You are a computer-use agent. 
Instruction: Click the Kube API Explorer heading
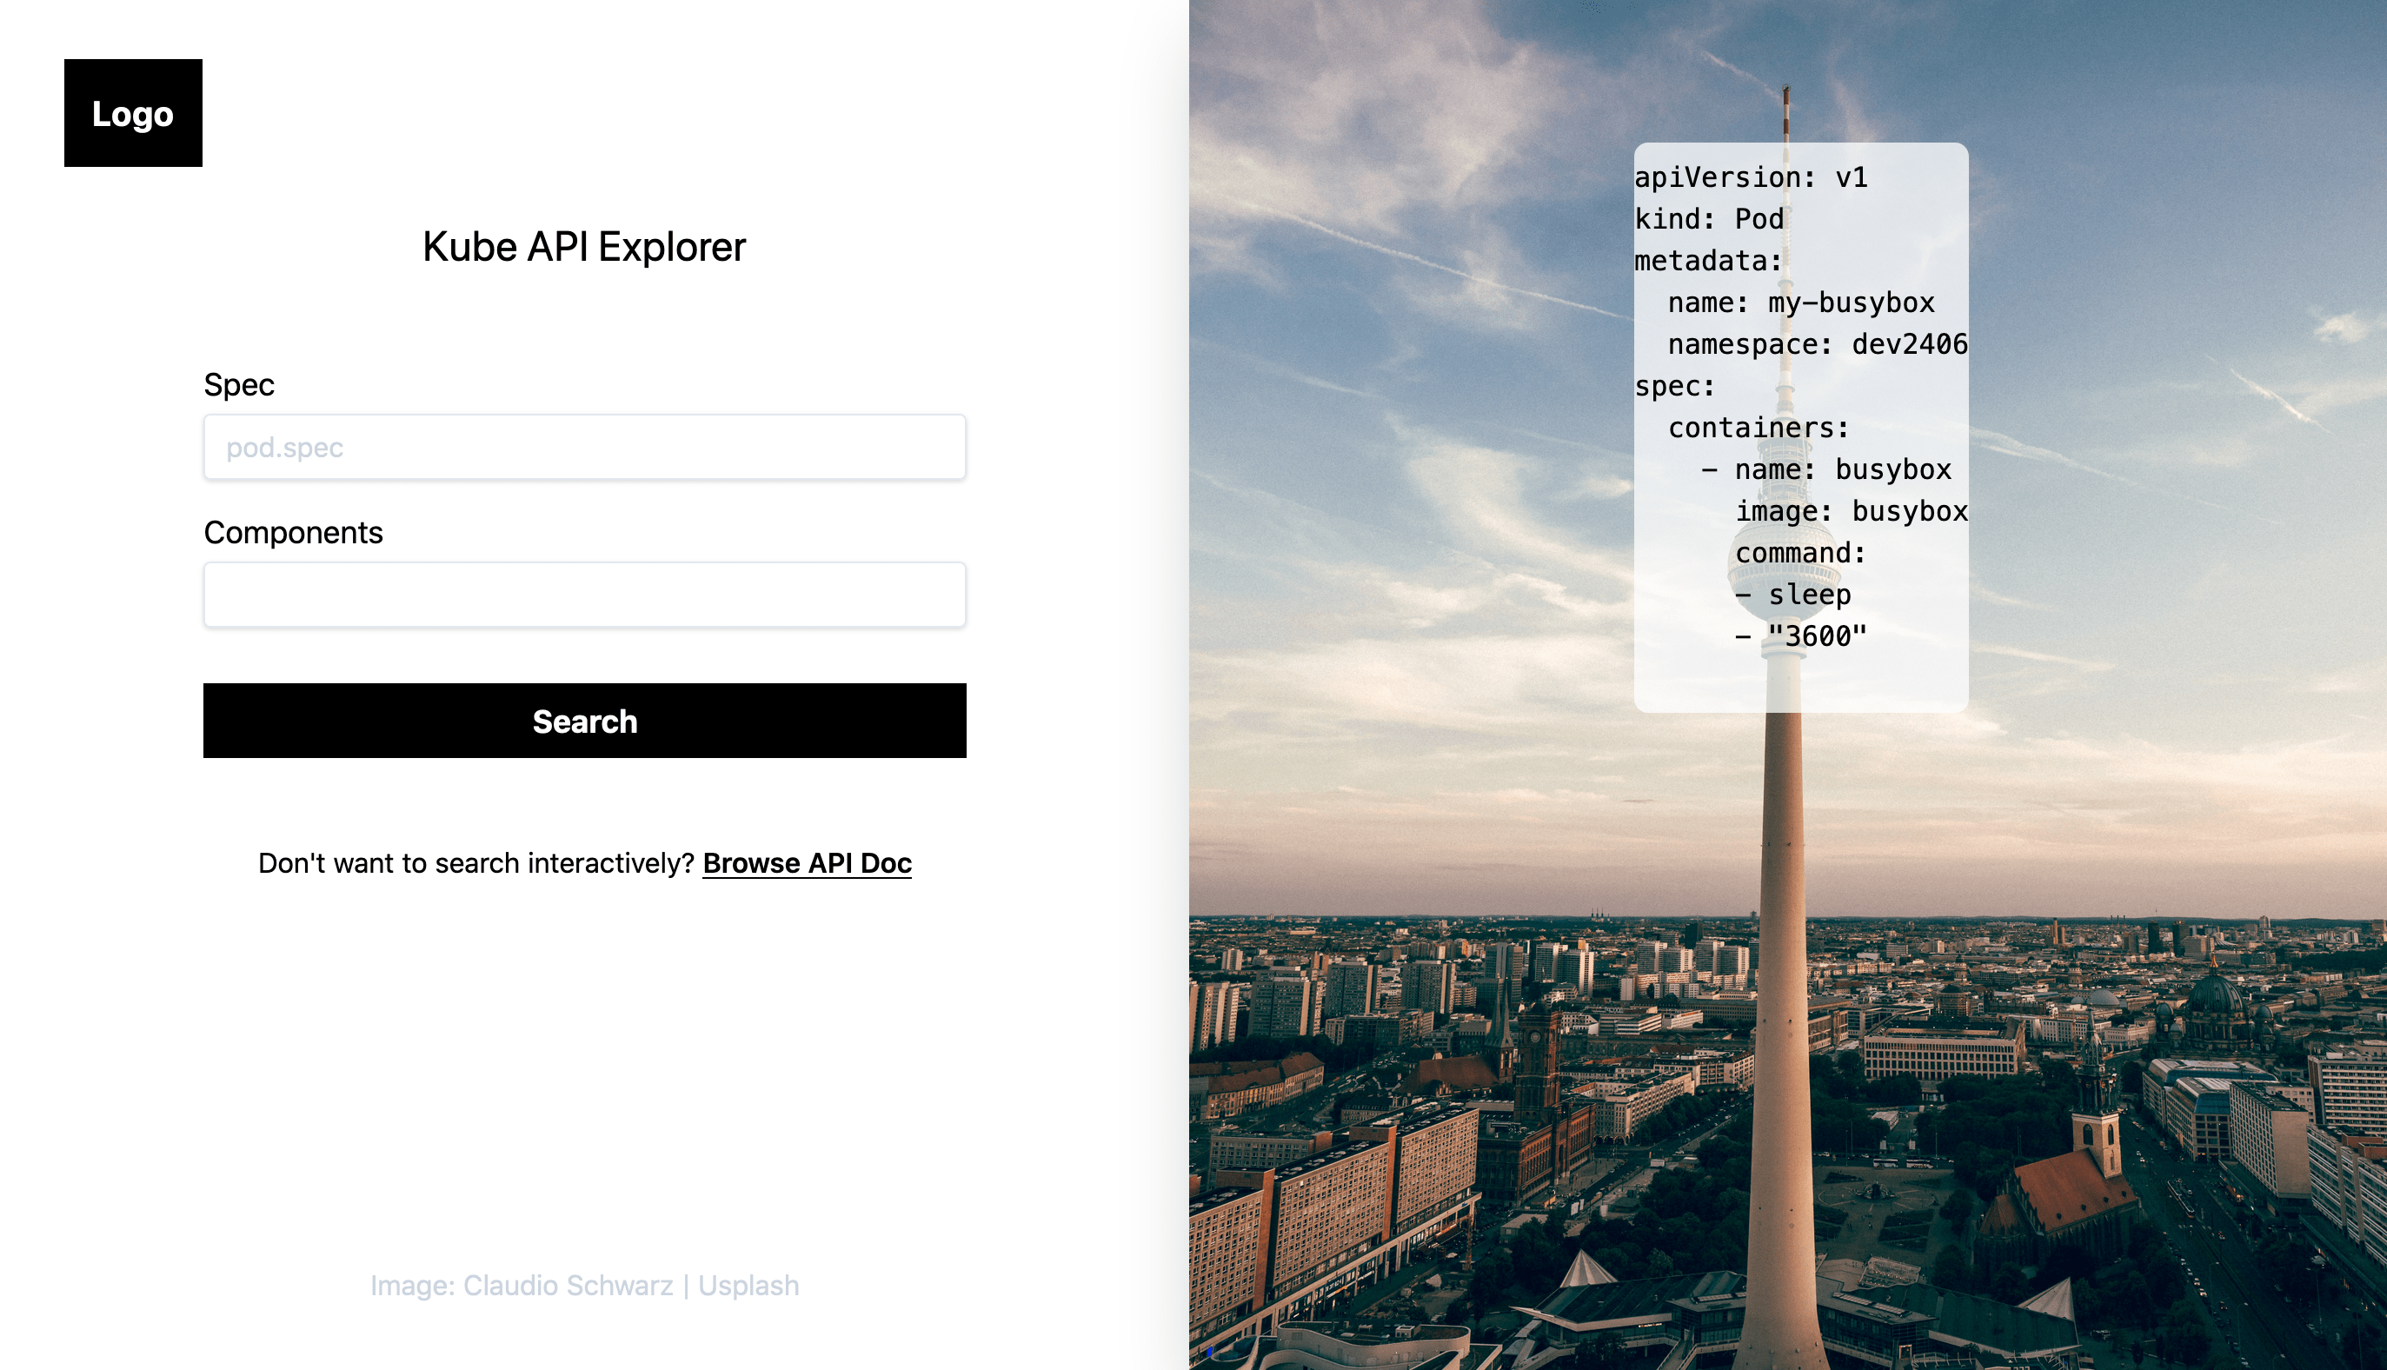(583, 247)
